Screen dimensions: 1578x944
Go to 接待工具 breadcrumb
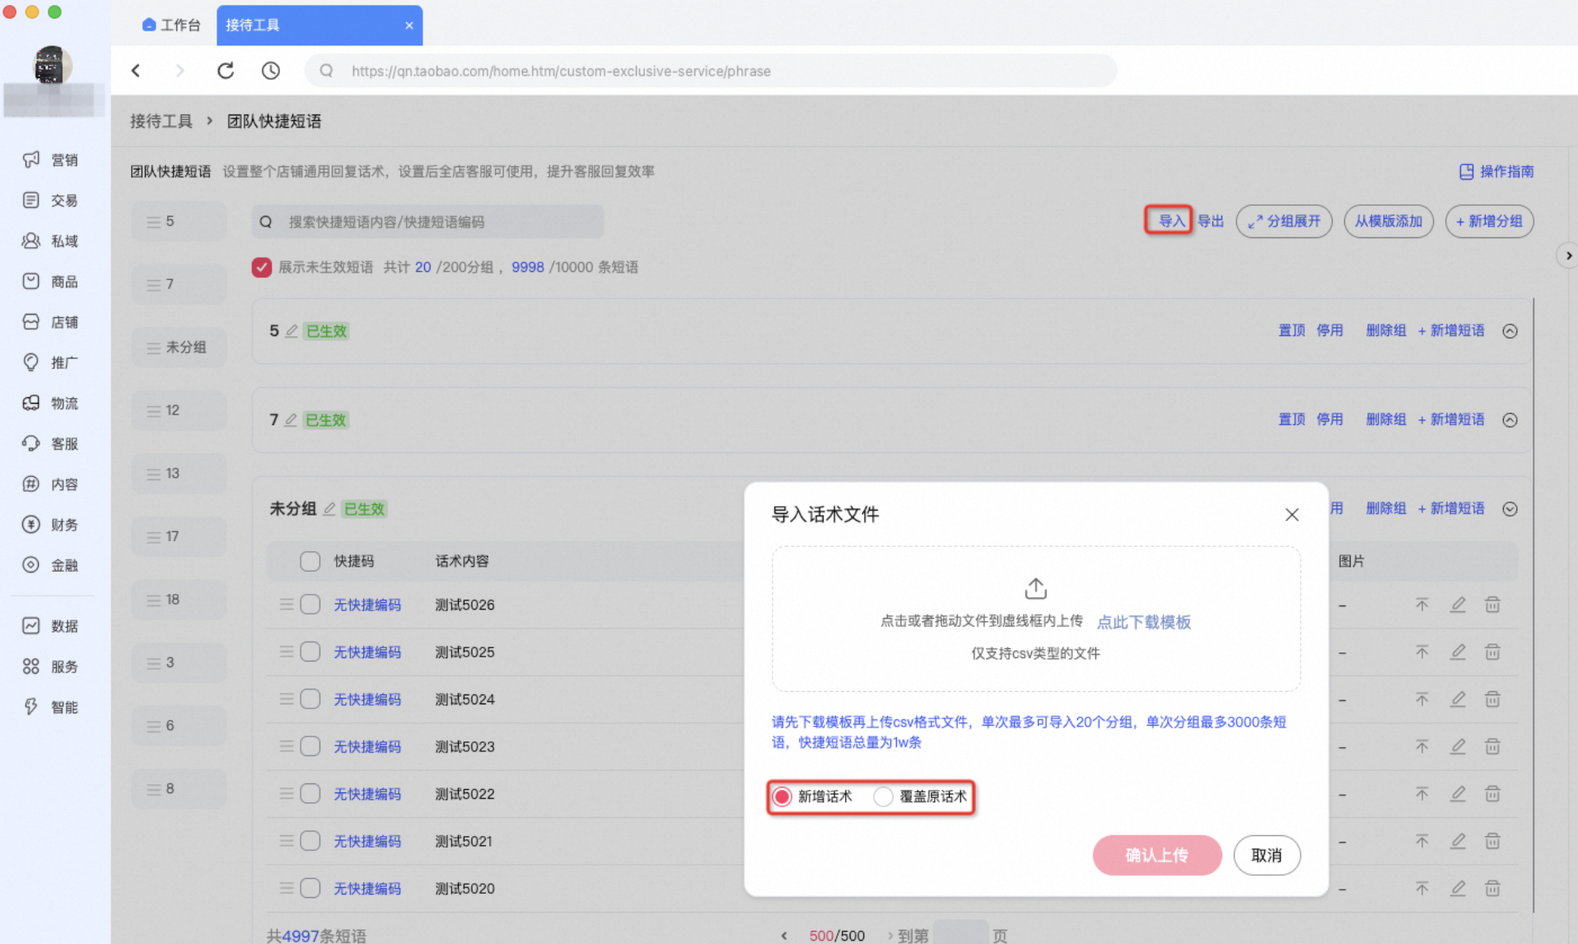tap(161, 121)
